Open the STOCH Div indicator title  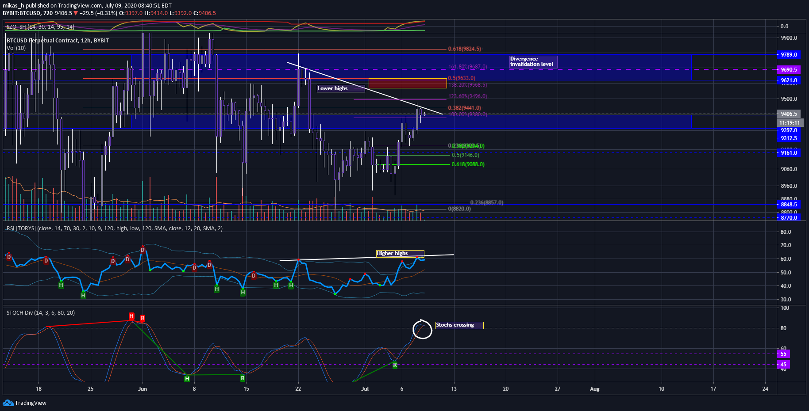pos(41,313)
